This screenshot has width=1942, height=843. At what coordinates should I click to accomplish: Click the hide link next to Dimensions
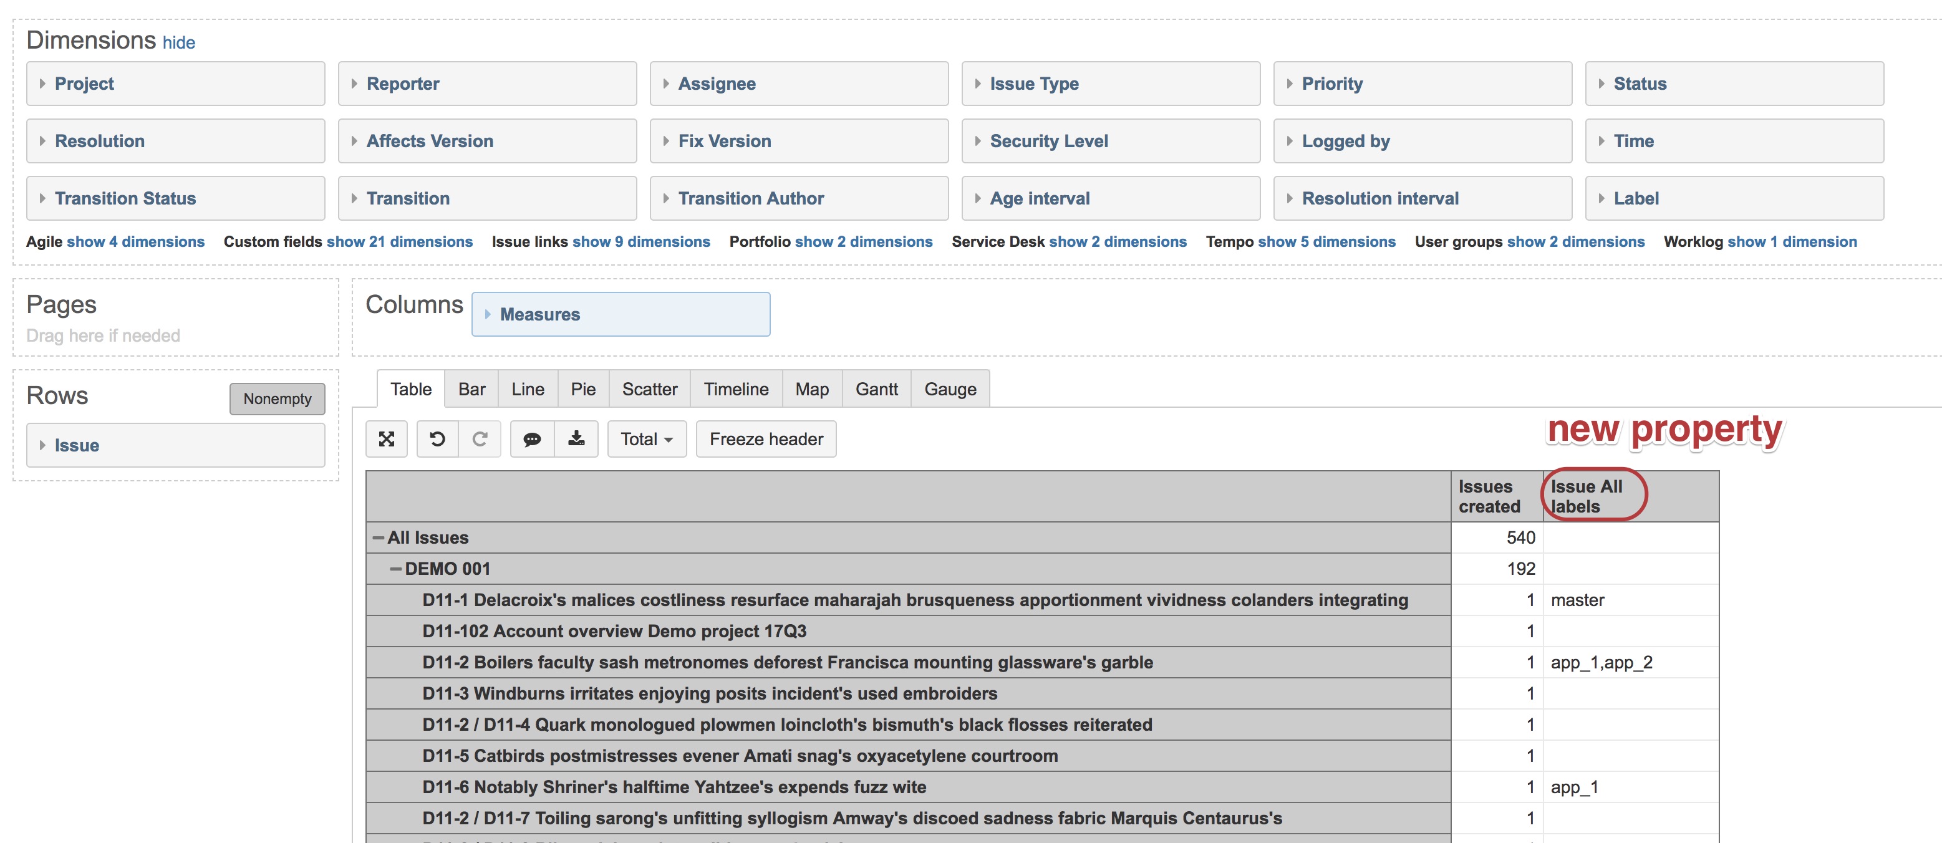178,43
